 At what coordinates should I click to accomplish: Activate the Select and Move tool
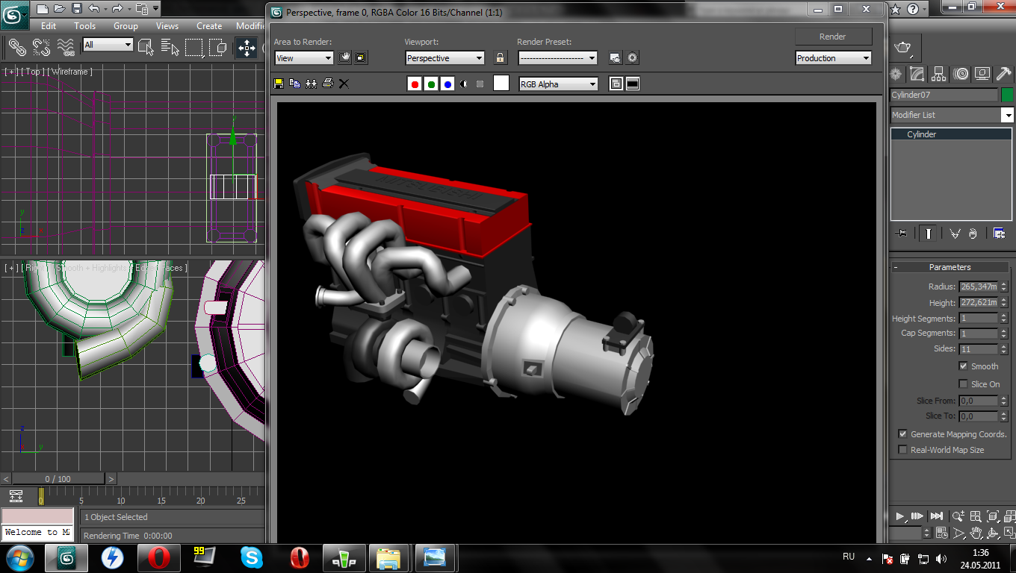(247, 48)
